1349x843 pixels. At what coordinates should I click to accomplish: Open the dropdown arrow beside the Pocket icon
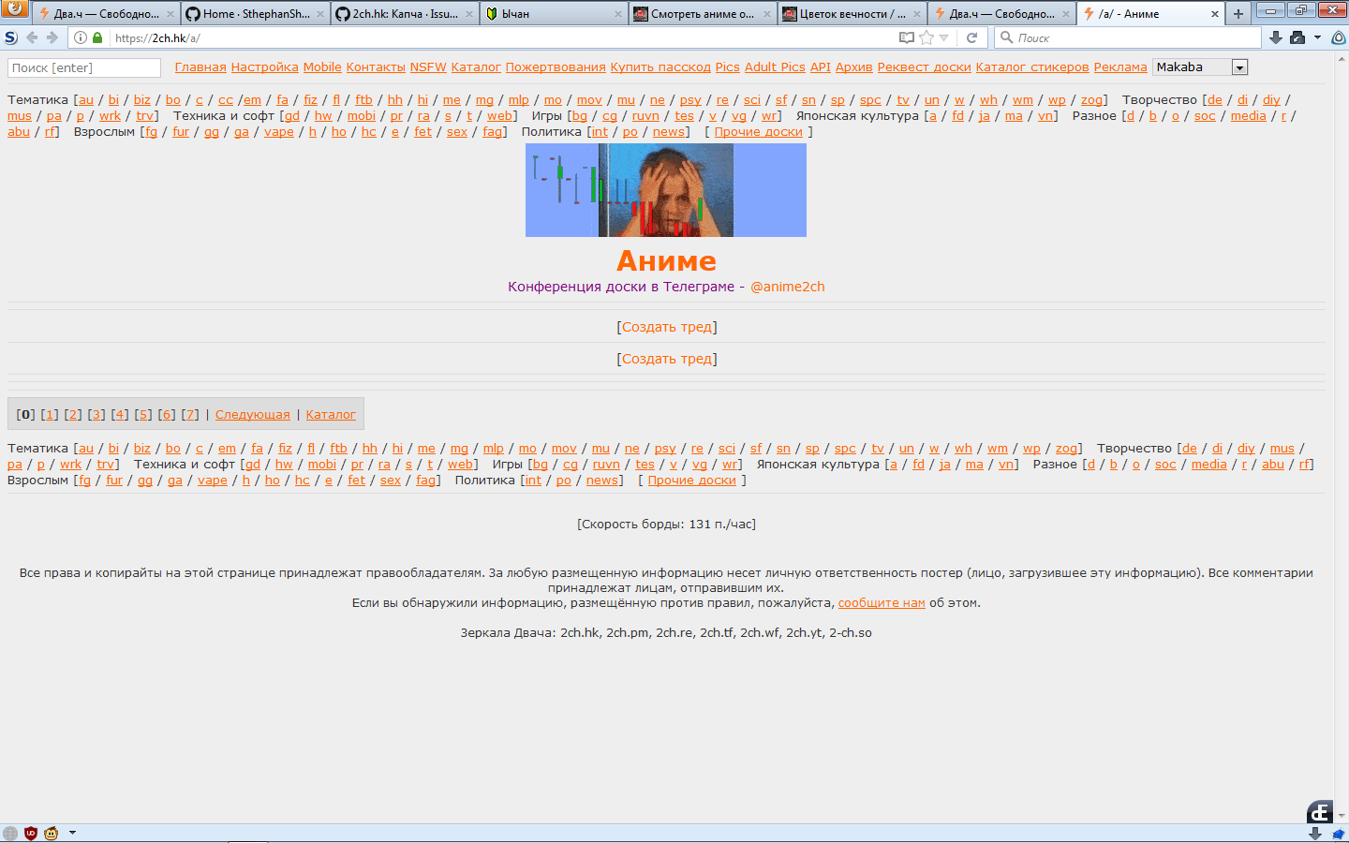click(1317, 37)
